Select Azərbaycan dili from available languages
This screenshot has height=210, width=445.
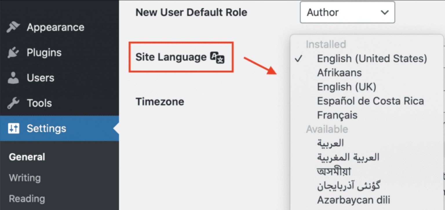pyautogui.click(x=354, y=200)
